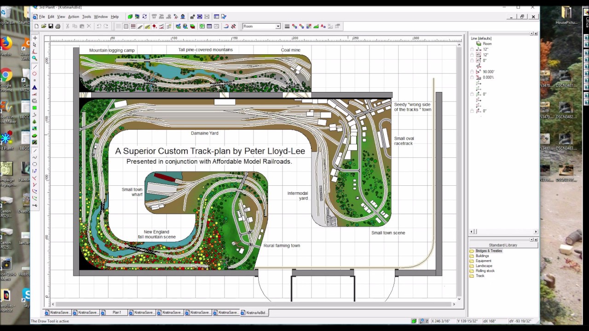Close the properties panel with X
This screenshot has height=331, width=589.
536,34
